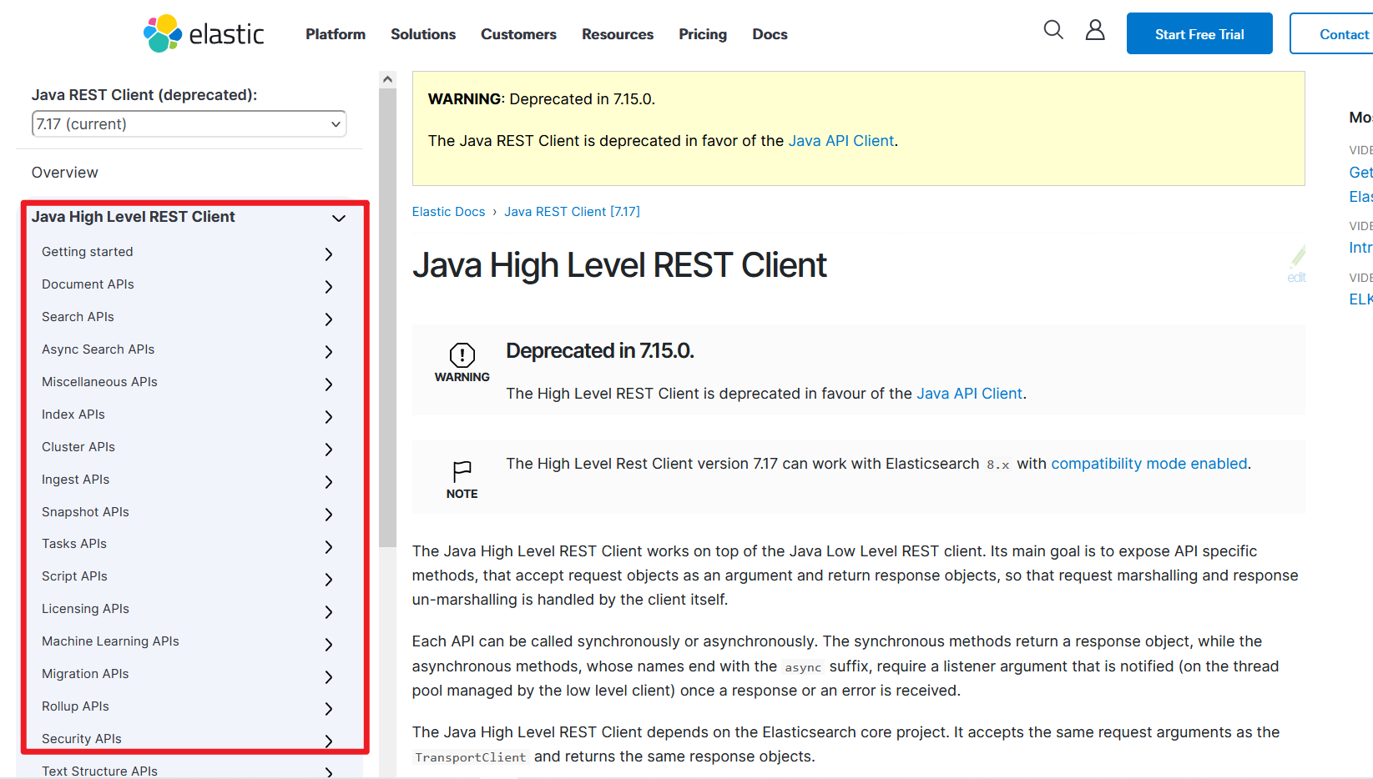1373x779 pixels.
Task: Expand the Text Structure APIs section
Action: pos(329,773)
